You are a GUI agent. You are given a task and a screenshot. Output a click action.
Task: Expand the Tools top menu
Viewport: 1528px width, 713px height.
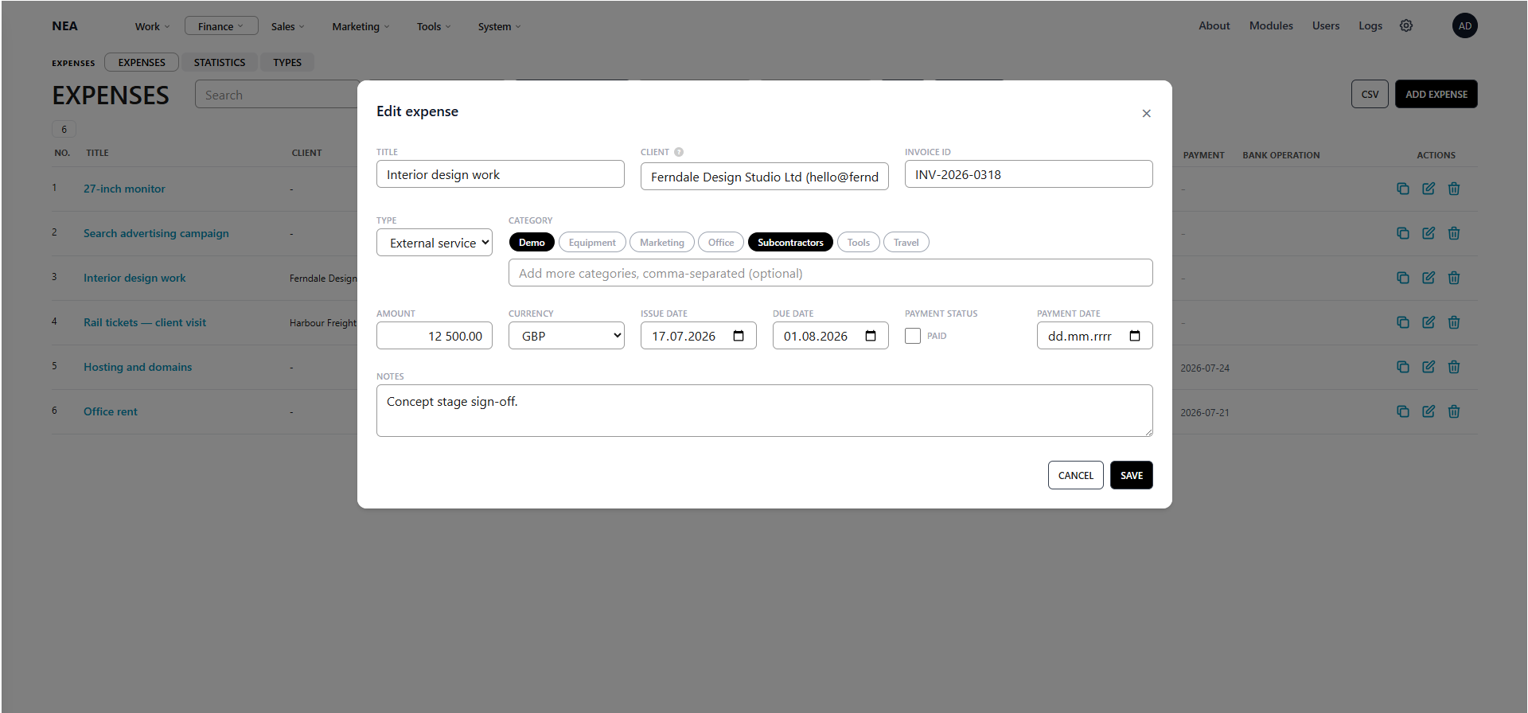(x=434, y=26)
